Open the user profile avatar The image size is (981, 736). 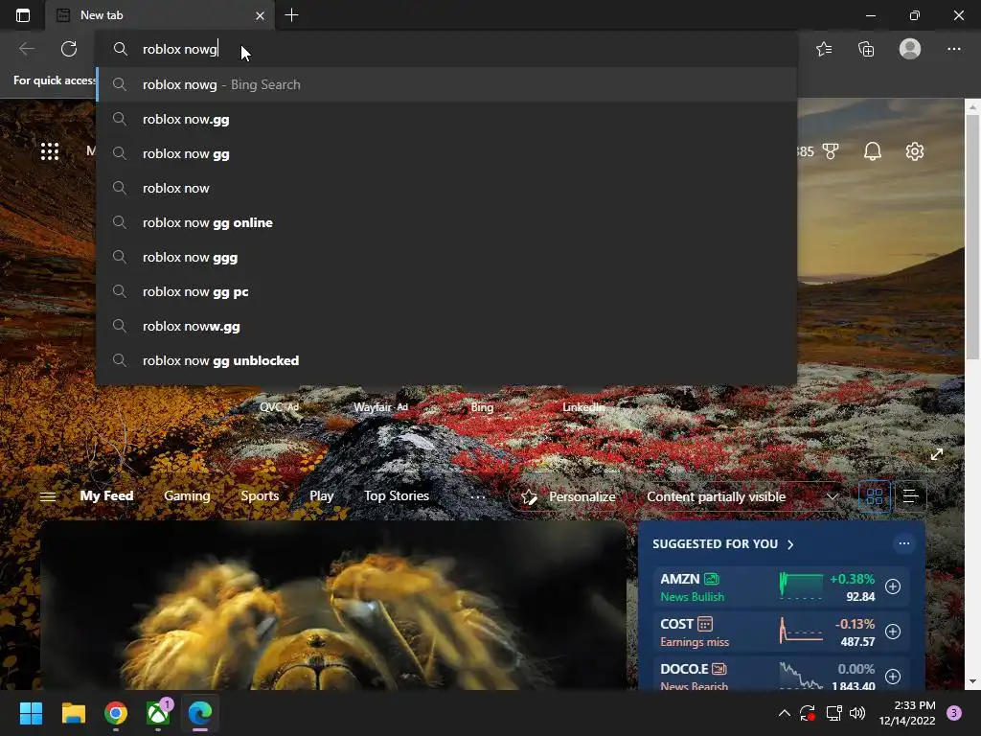pos(910,49)
